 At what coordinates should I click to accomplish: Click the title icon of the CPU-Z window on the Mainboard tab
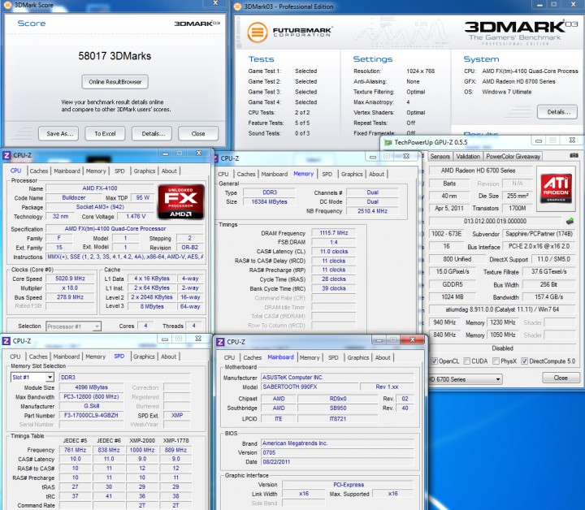pyautogui.click(x=220, y=342)
